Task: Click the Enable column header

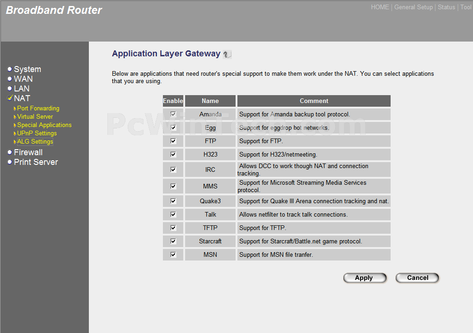Action: tap(173, 101)
